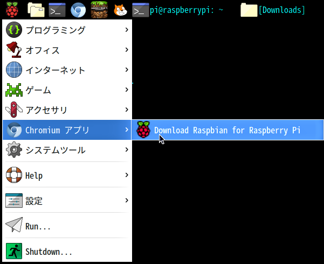Launch the file manager from the taskbar

(x=36, y=10)
